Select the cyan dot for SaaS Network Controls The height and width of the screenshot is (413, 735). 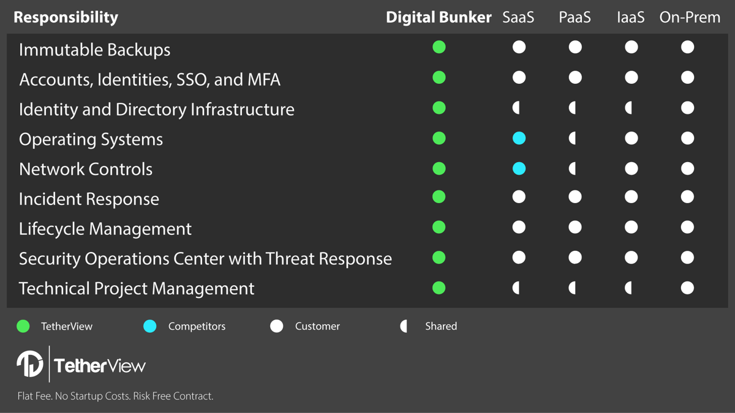pyautogui.click(x=519, y=168)
